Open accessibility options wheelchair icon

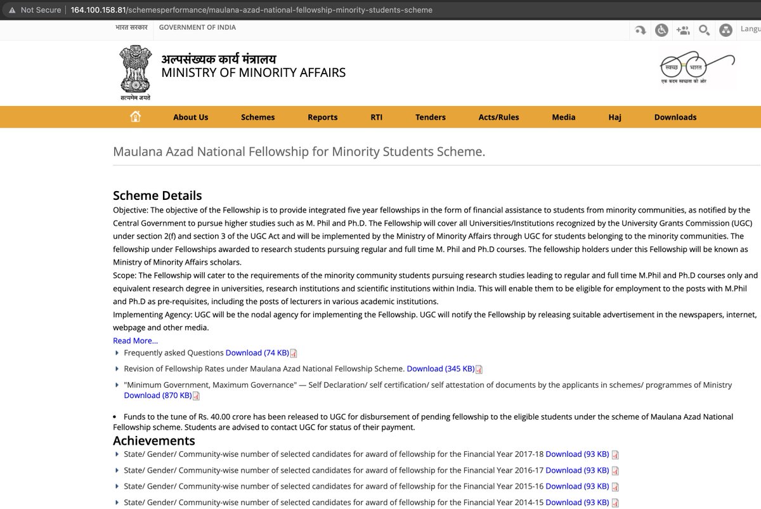point(661,30)
